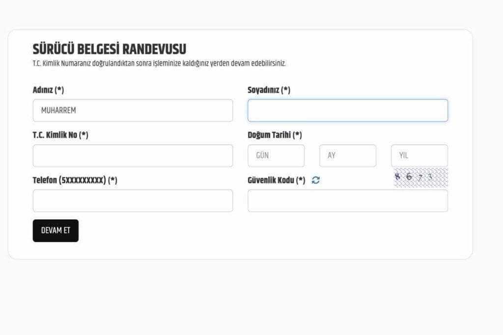503x335 pixels.
Task: Click the Soyadınız (*) label
Action: [269, 90]
